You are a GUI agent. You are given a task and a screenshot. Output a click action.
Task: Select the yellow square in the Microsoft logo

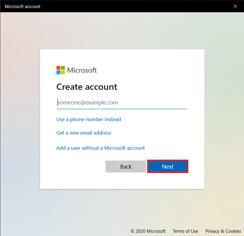point(63,72)
